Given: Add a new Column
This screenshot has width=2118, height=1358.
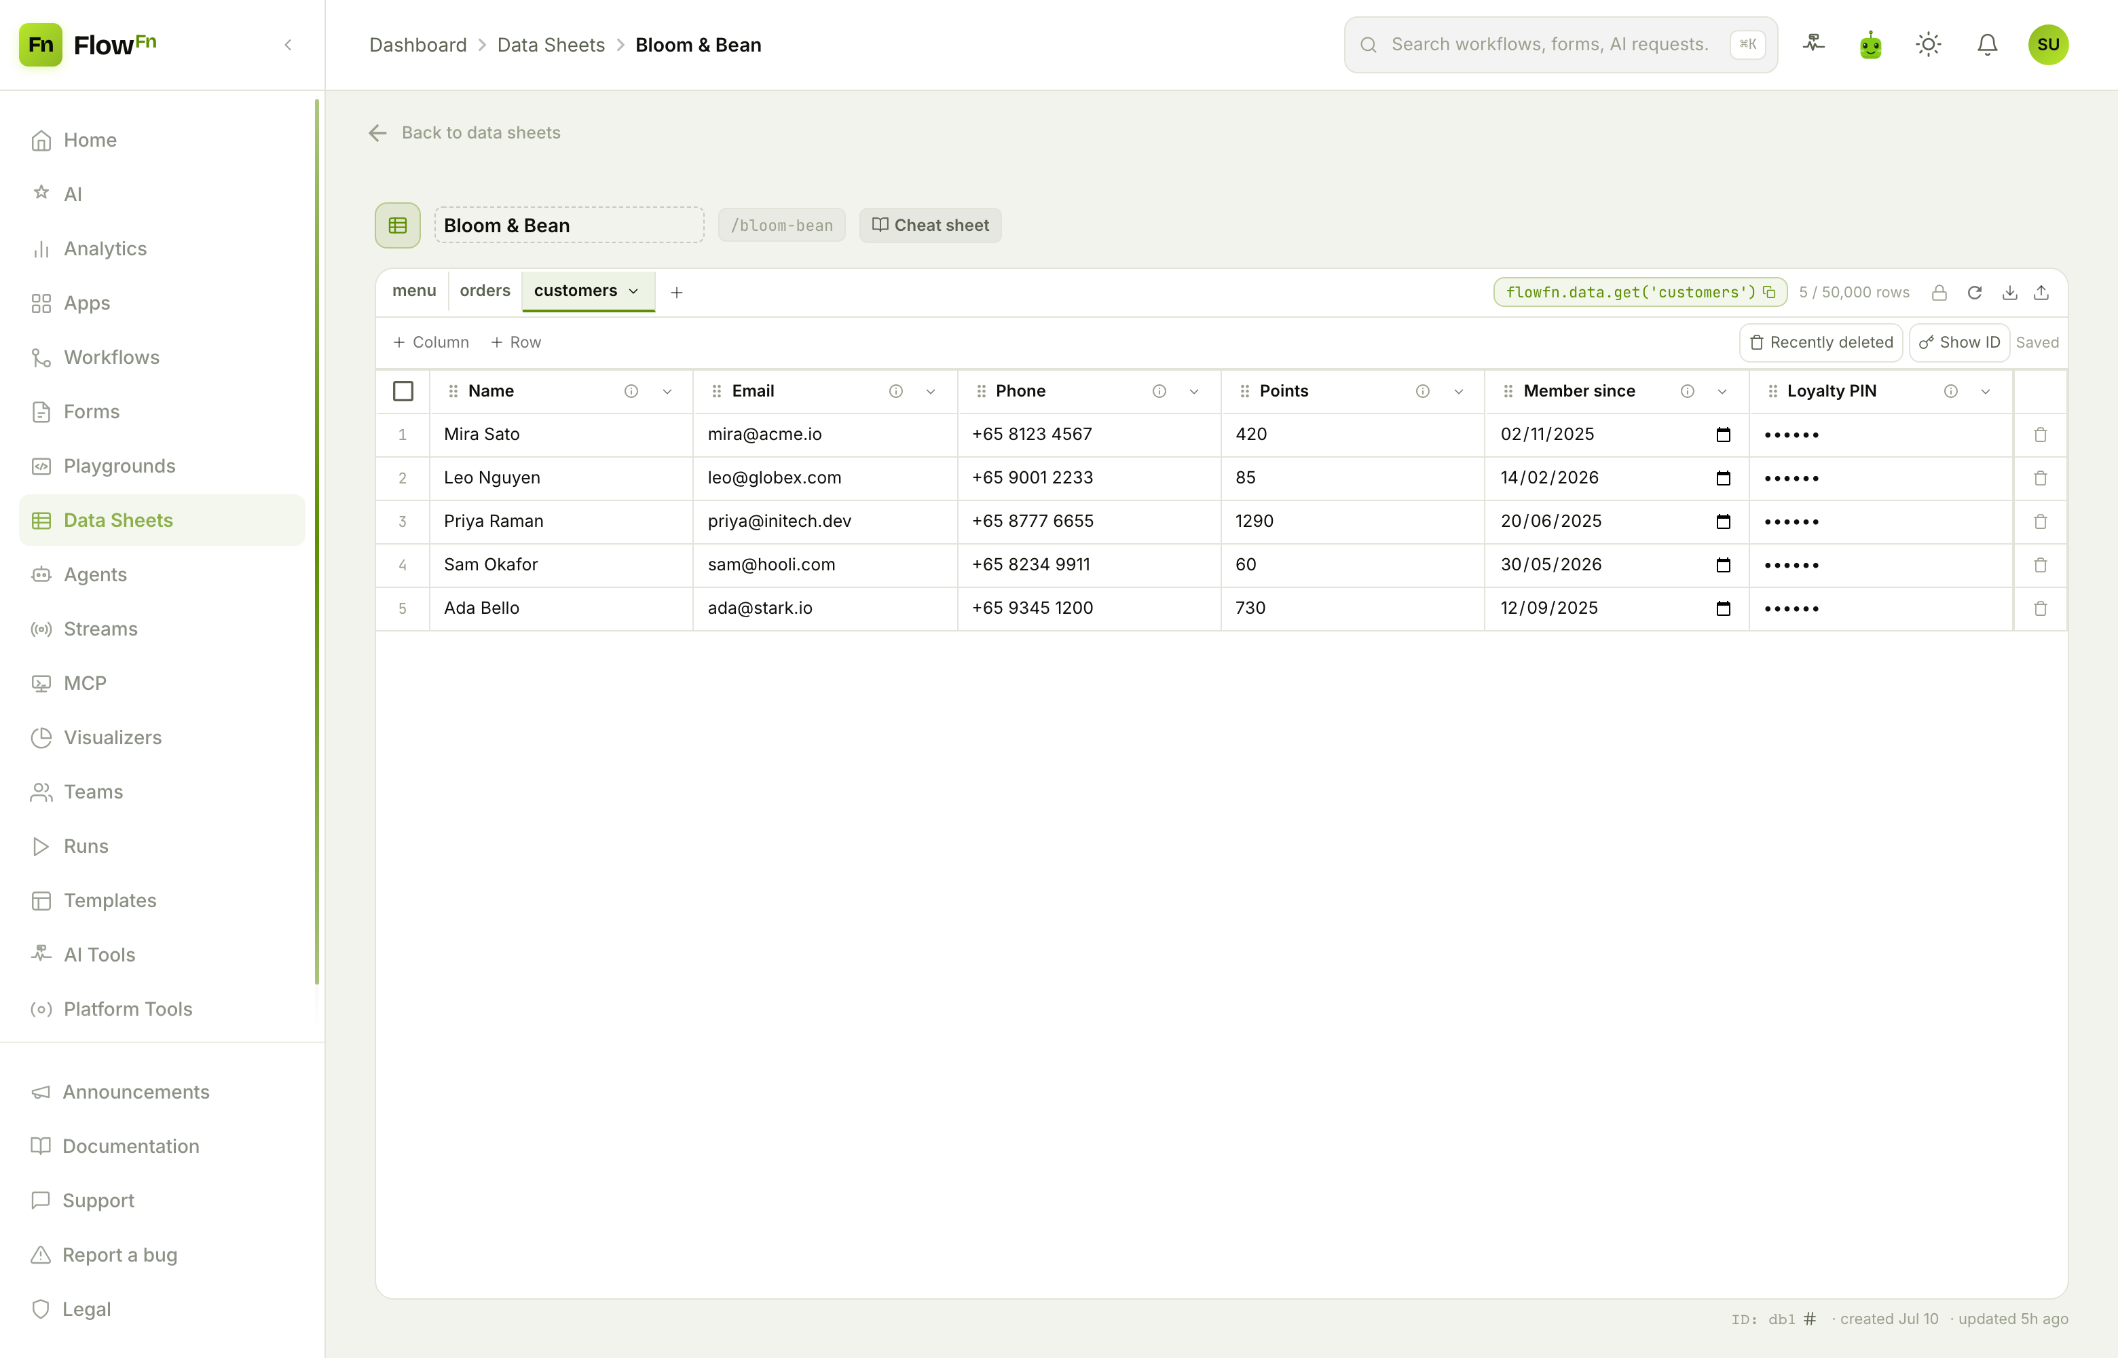Looking at the screenshot, I should [x=431, y=342].
